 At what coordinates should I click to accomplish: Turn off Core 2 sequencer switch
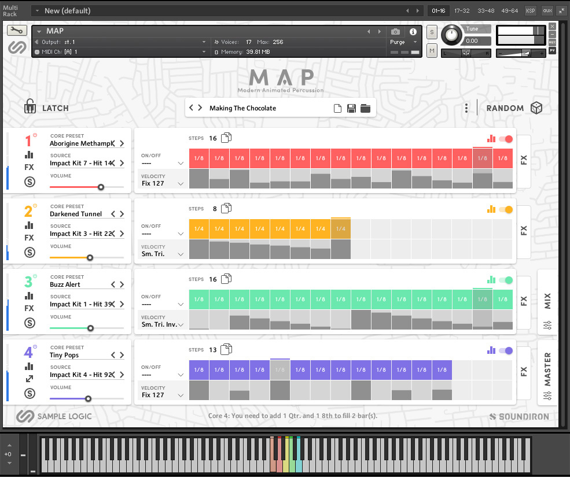(x=506, y=209)
